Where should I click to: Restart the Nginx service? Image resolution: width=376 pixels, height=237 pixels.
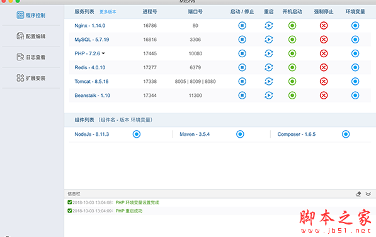click(269, 25)
